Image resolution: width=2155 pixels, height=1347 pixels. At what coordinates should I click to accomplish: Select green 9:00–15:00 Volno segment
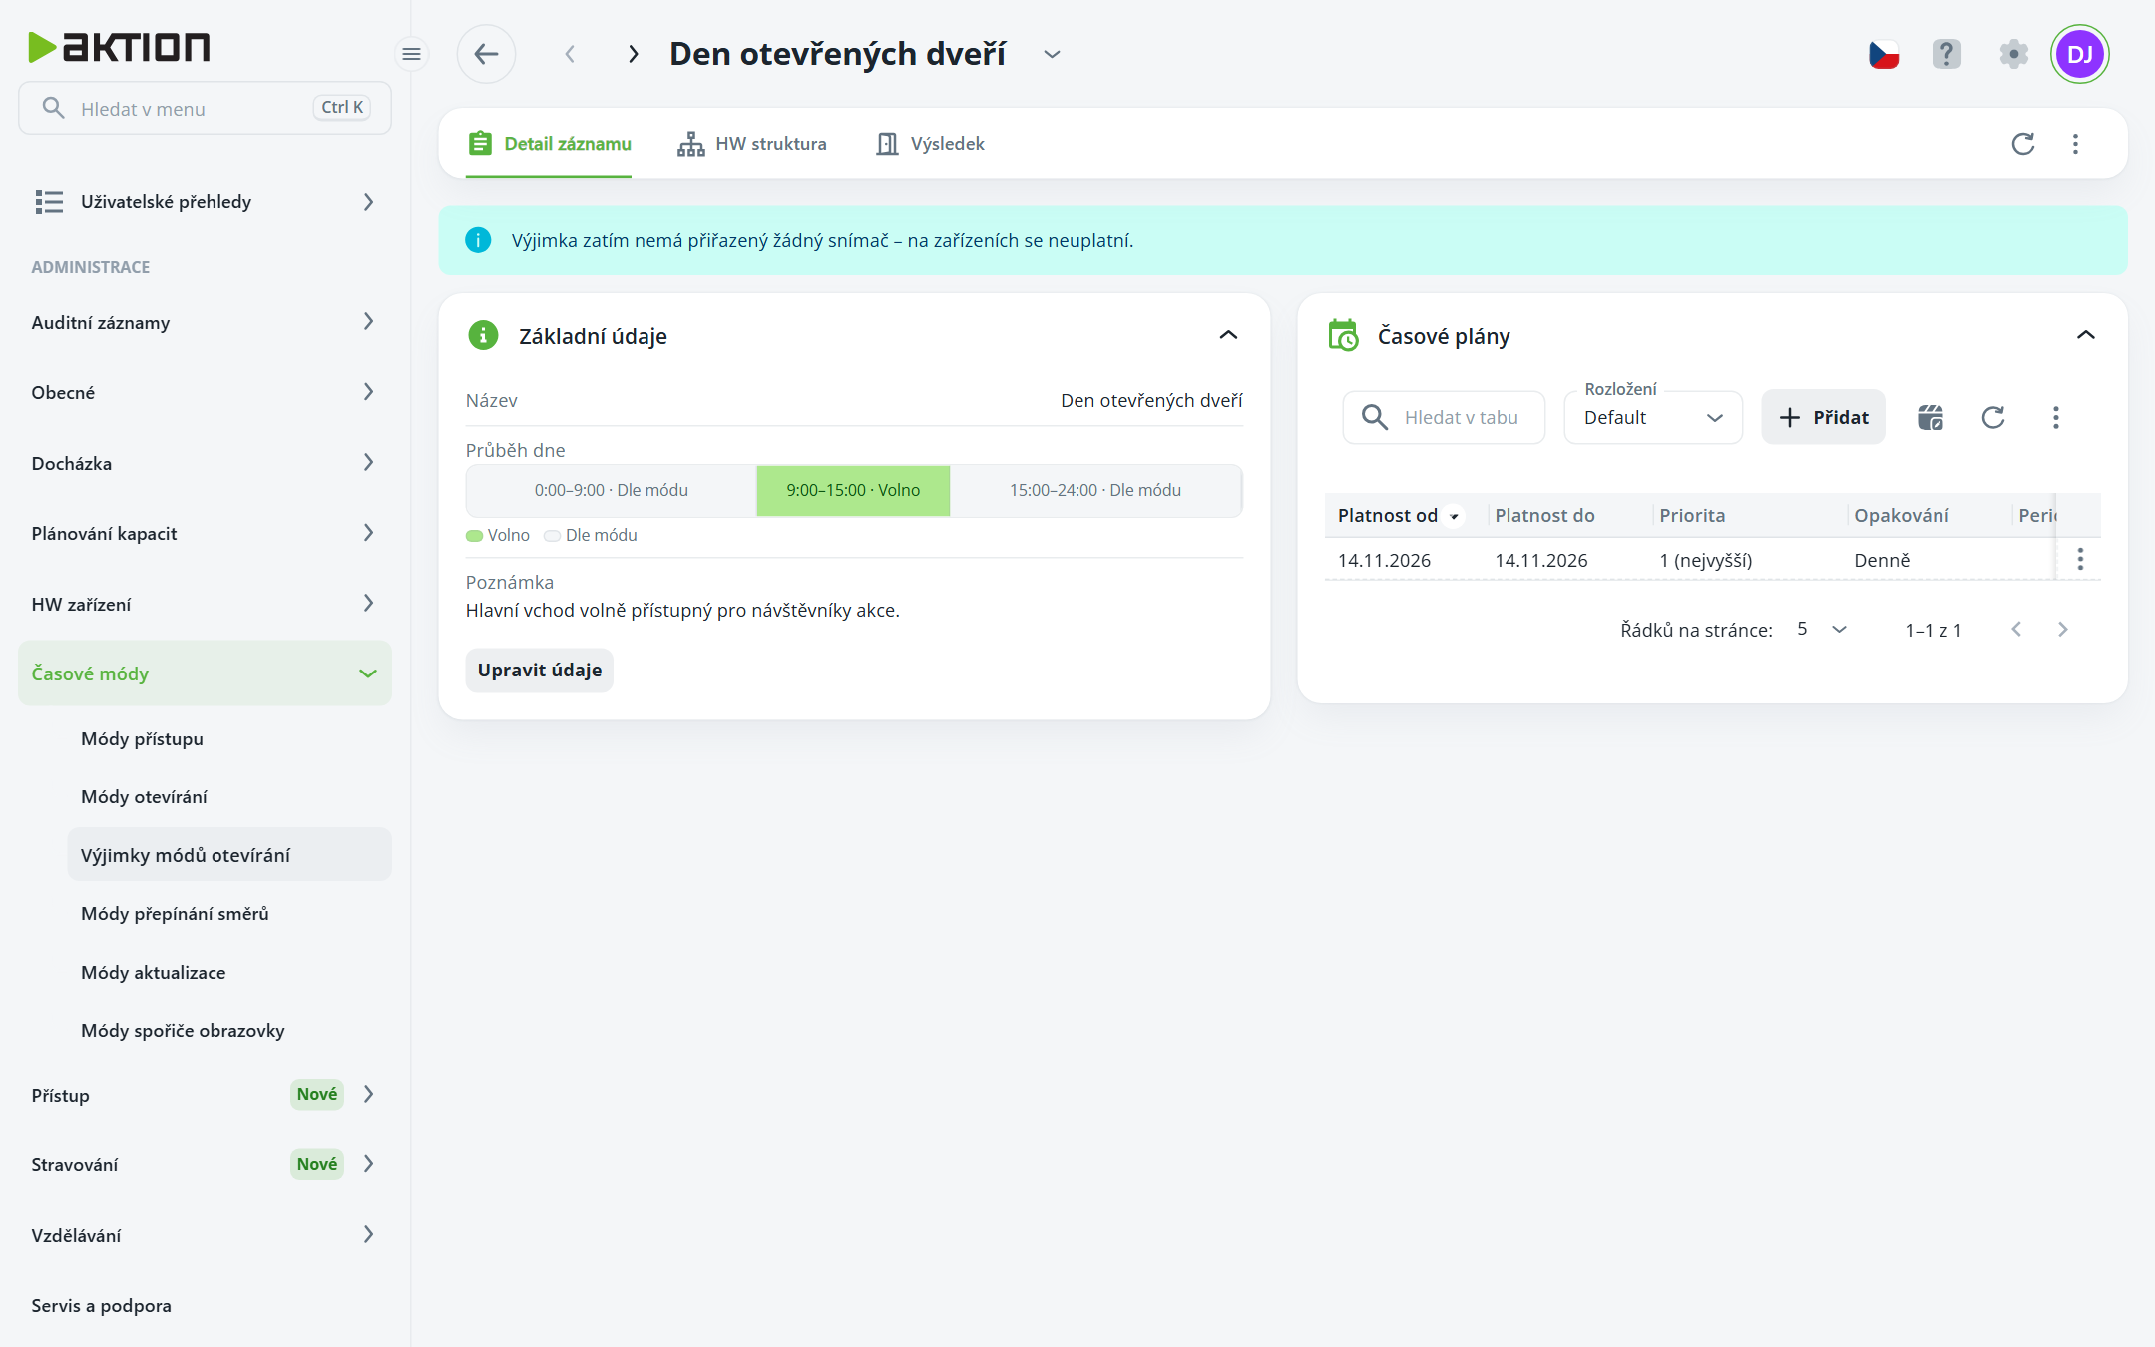tap(853, 490)
